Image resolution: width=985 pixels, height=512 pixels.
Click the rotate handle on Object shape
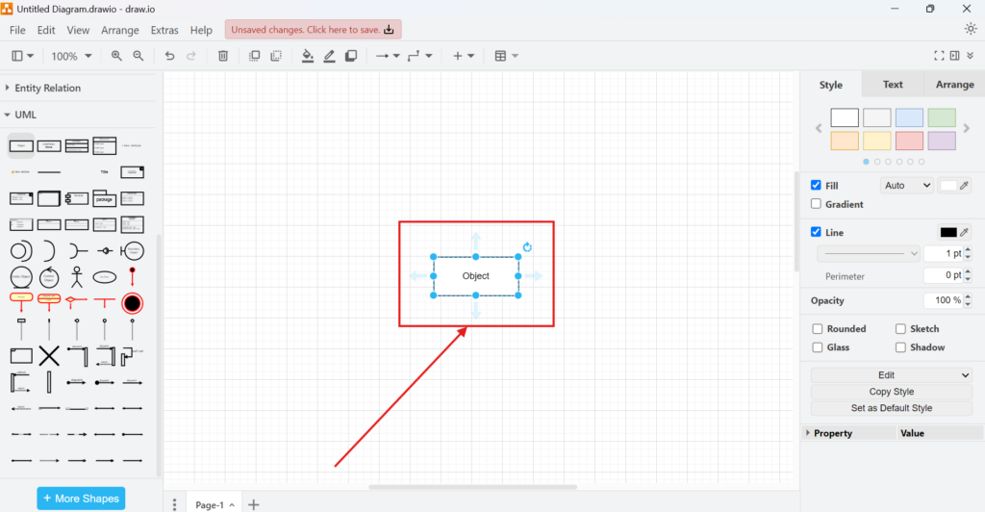coord(527,247)
